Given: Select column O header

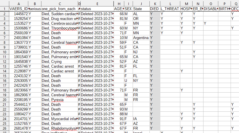Looking at the screenshot, I should click(x=211, y=4).
